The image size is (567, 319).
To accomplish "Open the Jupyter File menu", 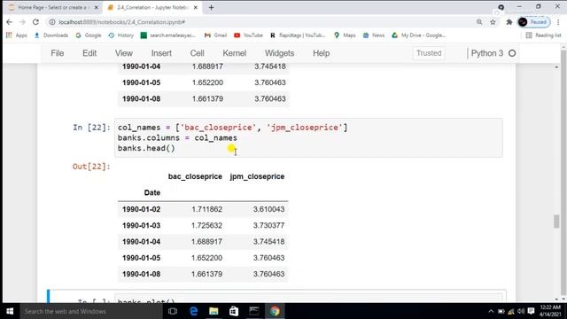I will point(57,53).
